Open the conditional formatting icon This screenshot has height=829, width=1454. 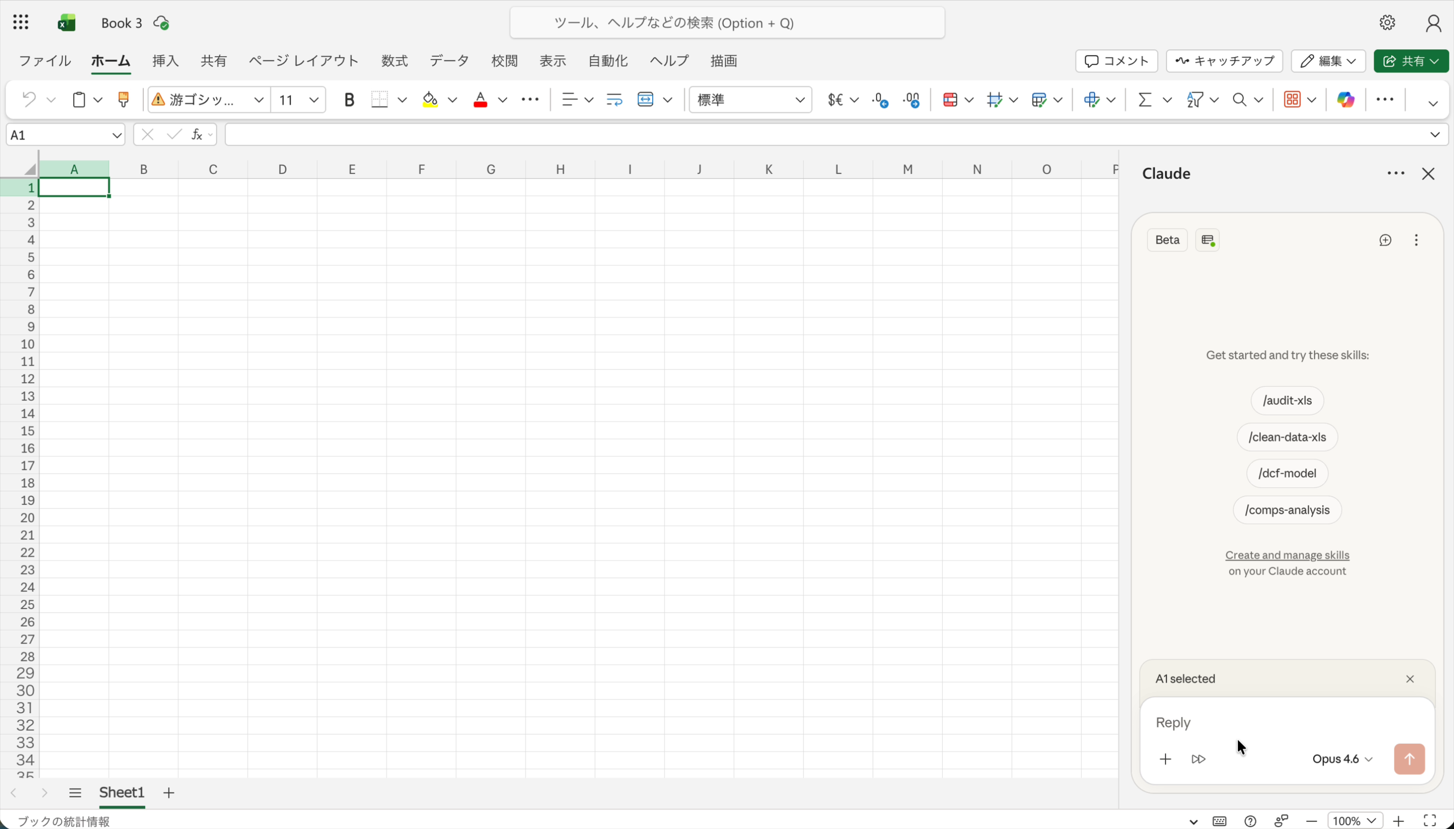point(950,99)
